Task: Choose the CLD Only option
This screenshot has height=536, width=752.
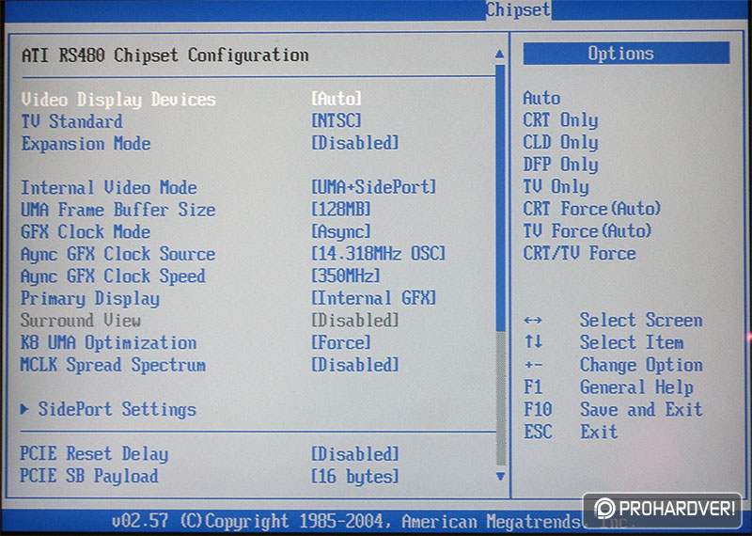Action: (560, 143)
